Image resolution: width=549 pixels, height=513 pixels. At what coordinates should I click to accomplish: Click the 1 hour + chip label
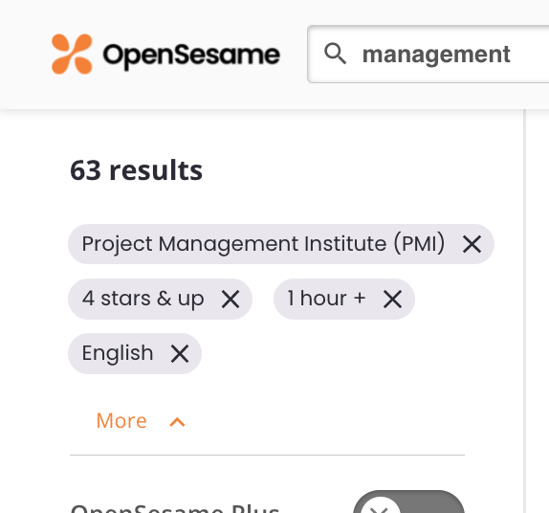pyautogui.click(x=326, y=299)
